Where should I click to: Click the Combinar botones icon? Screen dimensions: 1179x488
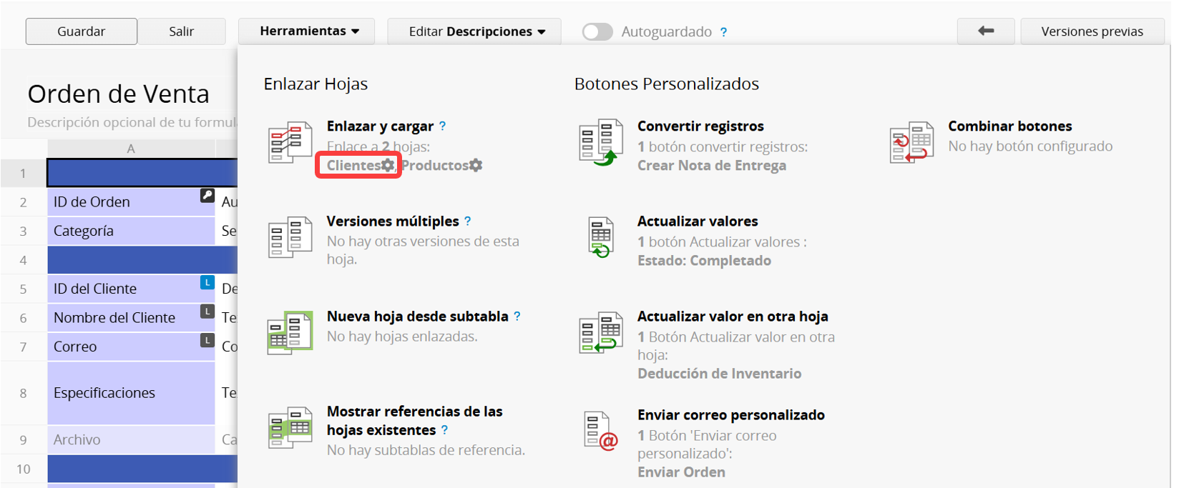click(911, 142)
